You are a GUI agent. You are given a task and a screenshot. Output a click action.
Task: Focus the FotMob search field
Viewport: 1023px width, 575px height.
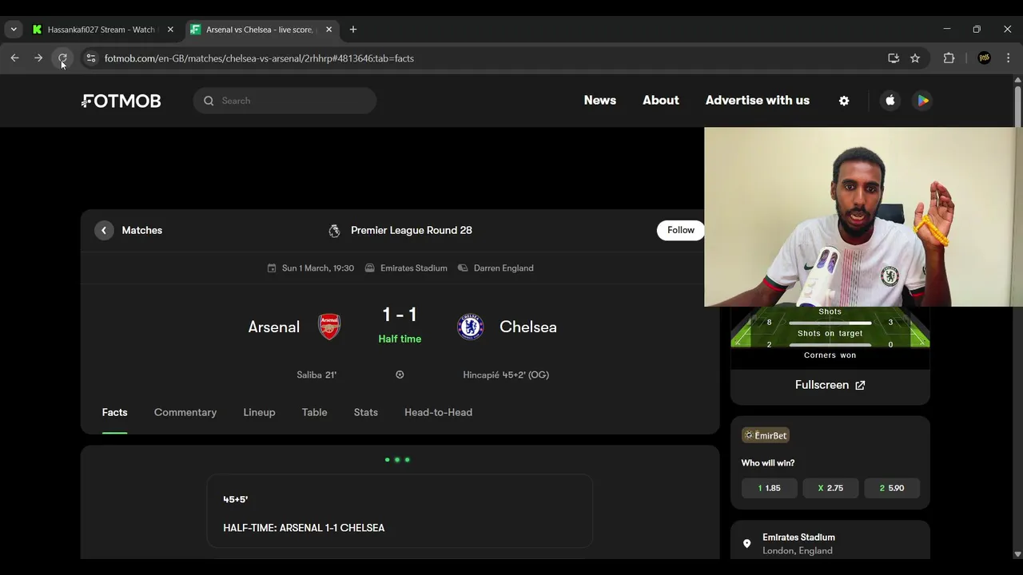[285, 101]
